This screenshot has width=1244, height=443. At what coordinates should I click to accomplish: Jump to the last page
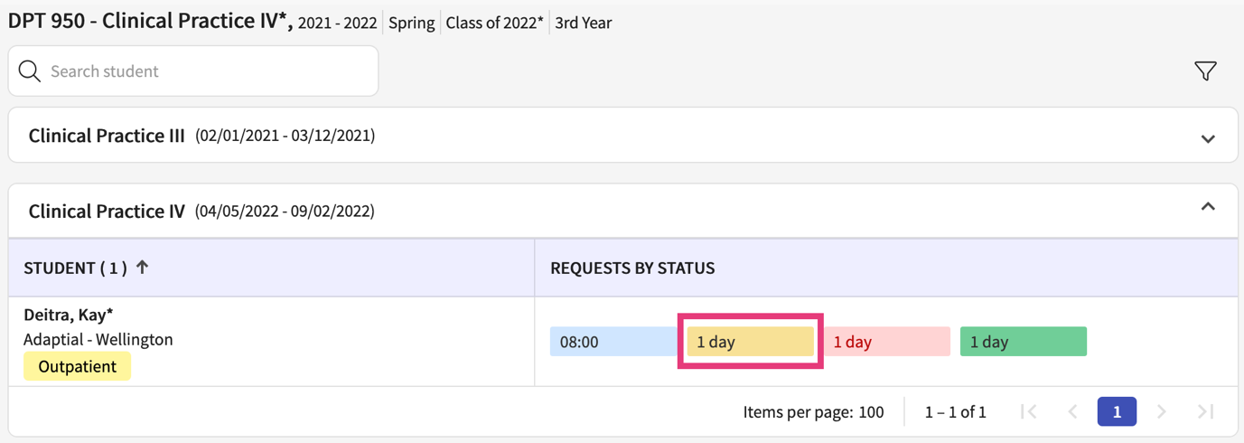tap(1205, 412)
